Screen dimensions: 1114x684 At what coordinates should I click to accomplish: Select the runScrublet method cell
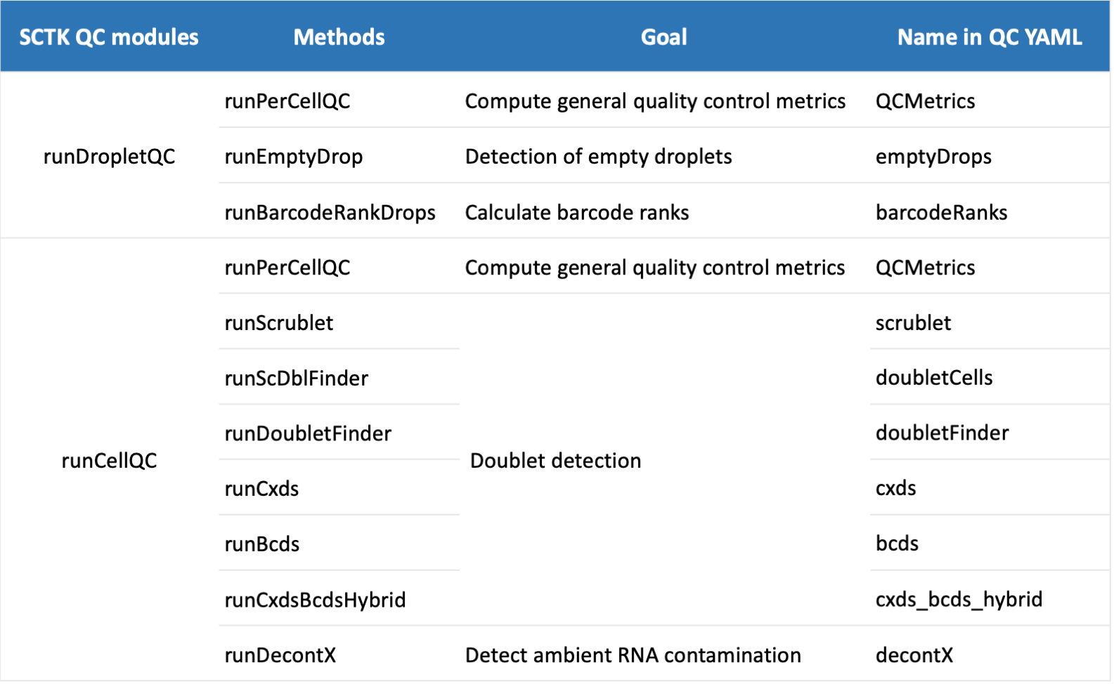coord(278,322)
